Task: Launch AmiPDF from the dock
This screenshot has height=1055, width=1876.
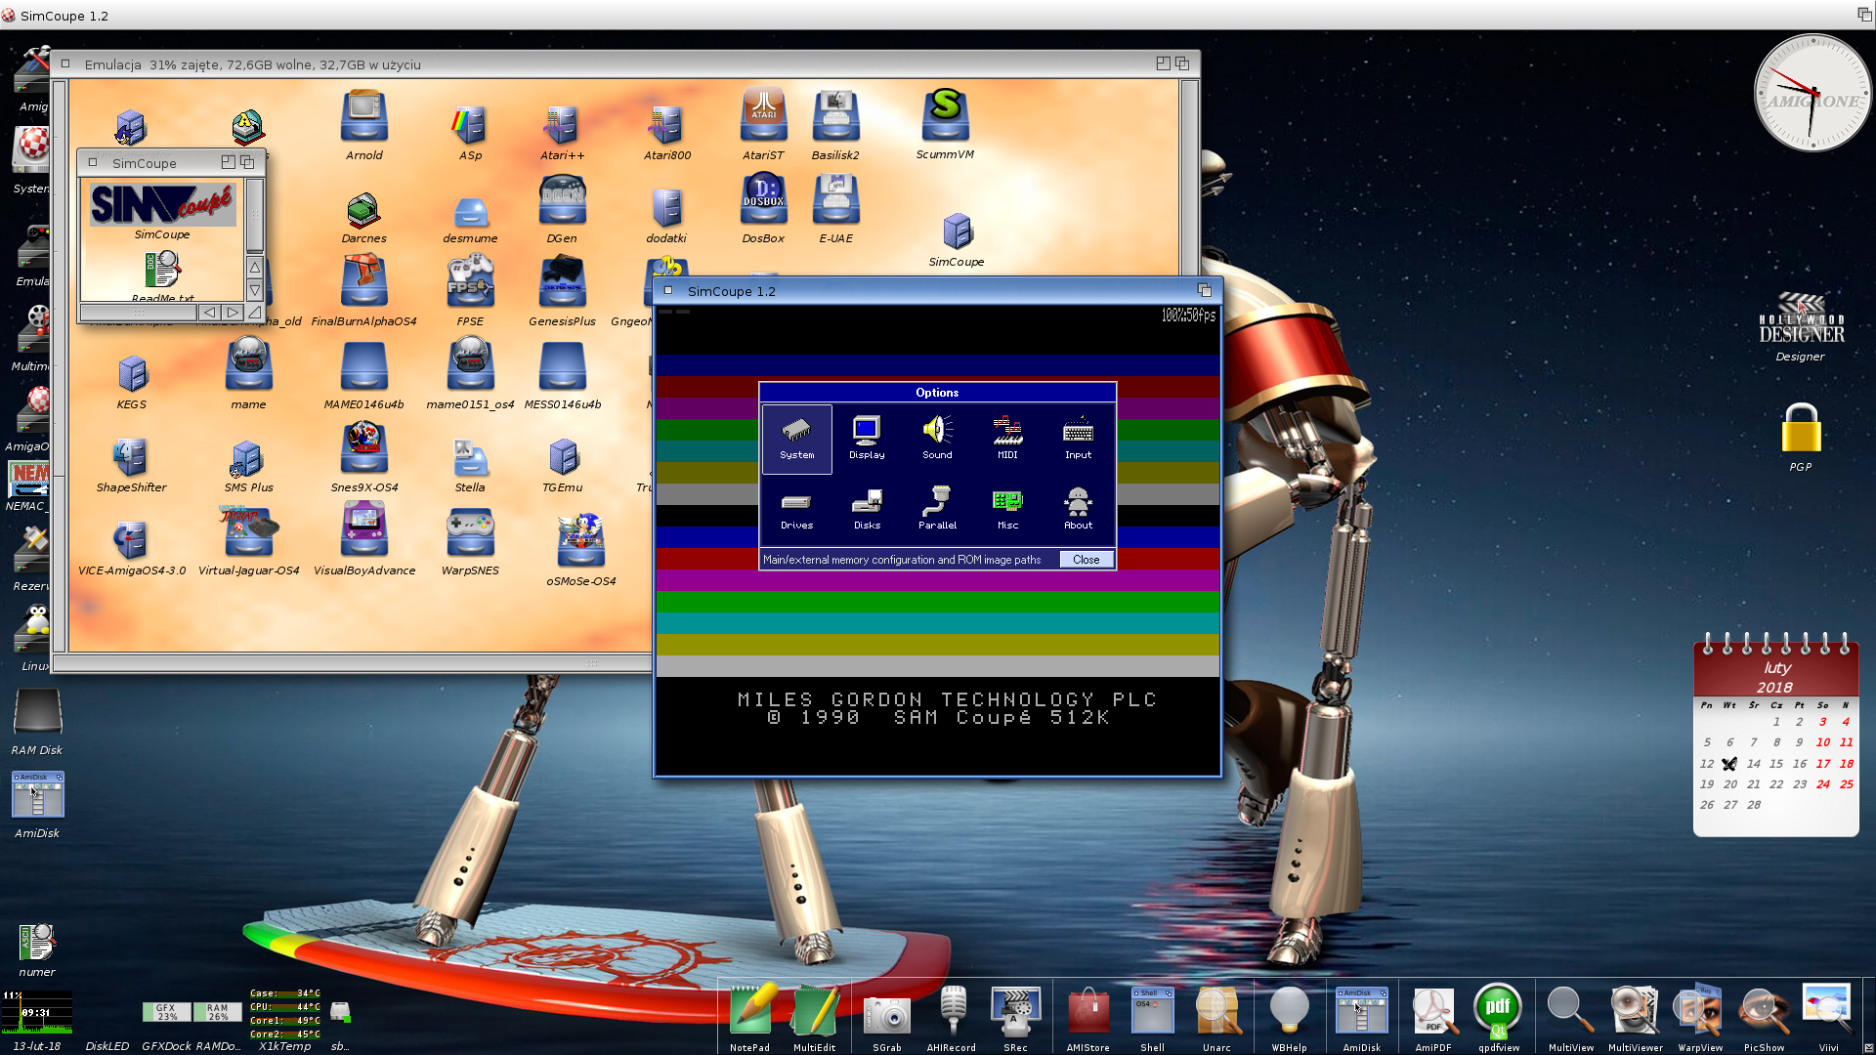Action: (x=1432, y=1019)
